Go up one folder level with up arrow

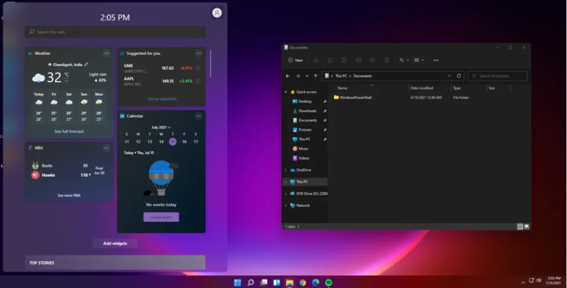click(315, 76)
